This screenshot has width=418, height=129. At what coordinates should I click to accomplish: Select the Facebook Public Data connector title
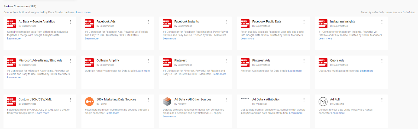[x=267, y=21]
